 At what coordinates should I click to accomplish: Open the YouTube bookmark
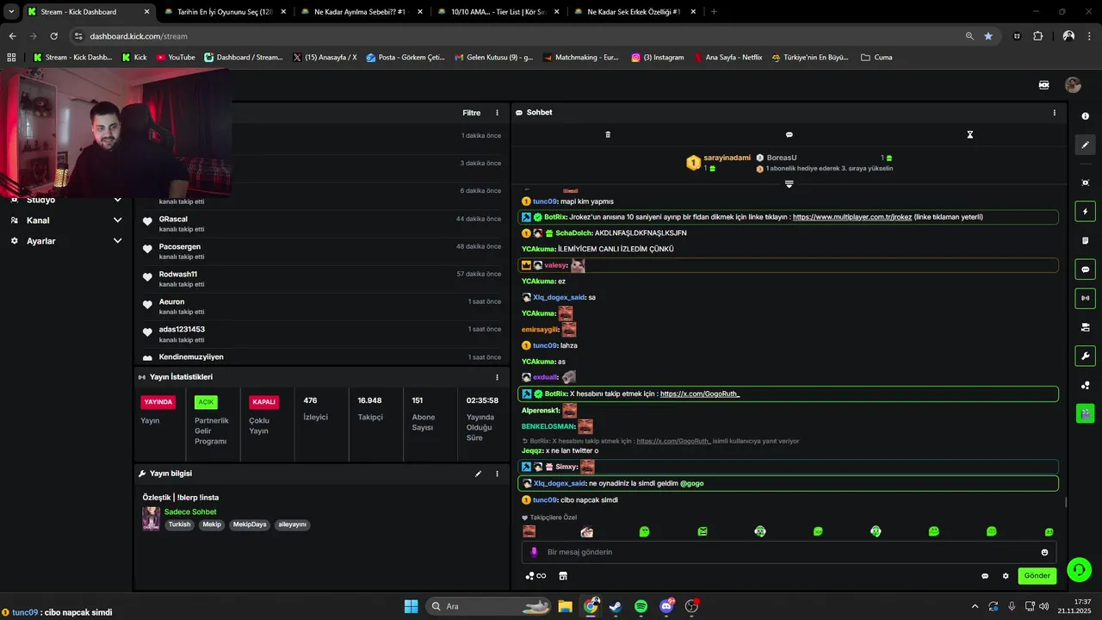click(x=176, y=57)
